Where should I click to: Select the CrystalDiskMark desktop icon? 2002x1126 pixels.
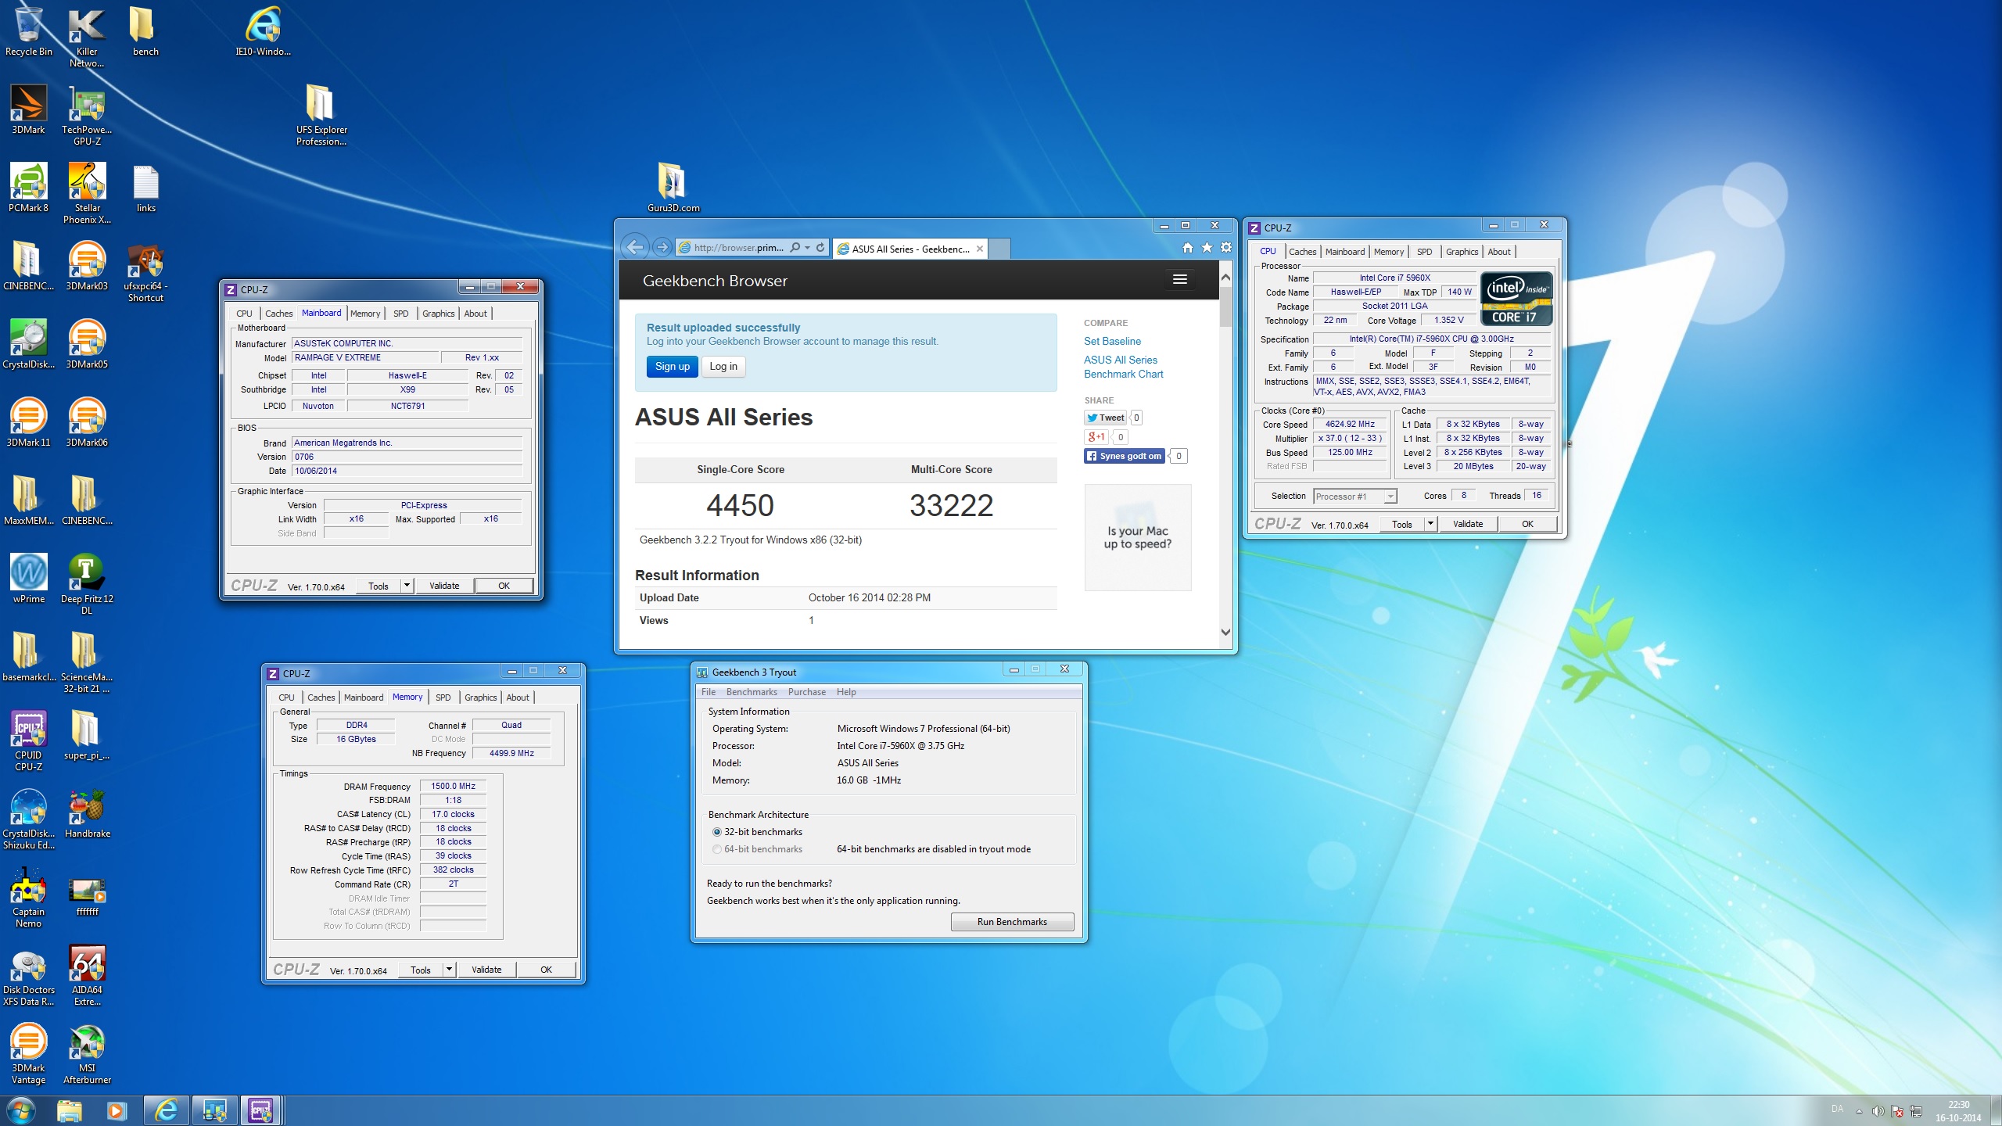pyautogui.click(x=29, y=344)
